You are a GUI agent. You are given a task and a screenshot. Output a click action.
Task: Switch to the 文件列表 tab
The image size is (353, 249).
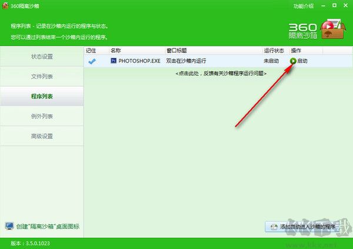pyautogui.click(x=42, y=77)
